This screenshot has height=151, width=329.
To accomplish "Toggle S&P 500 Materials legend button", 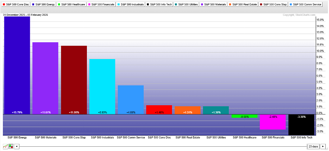I will (213, 4).
